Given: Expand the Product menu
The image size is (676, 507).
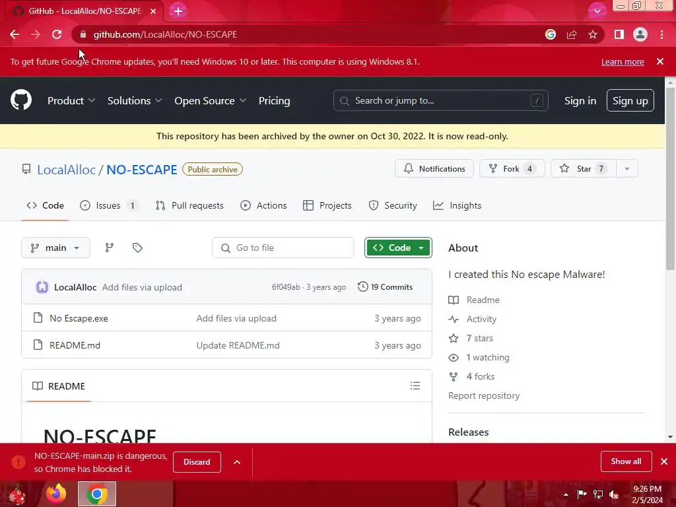Looking at the screenshot, I should (x=71, y=101).
